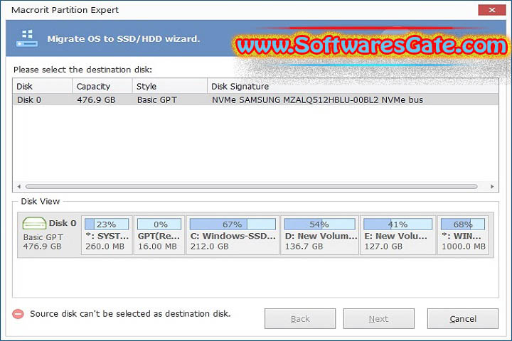Click the 67% usage bar of the C: drive

point(233,224)
